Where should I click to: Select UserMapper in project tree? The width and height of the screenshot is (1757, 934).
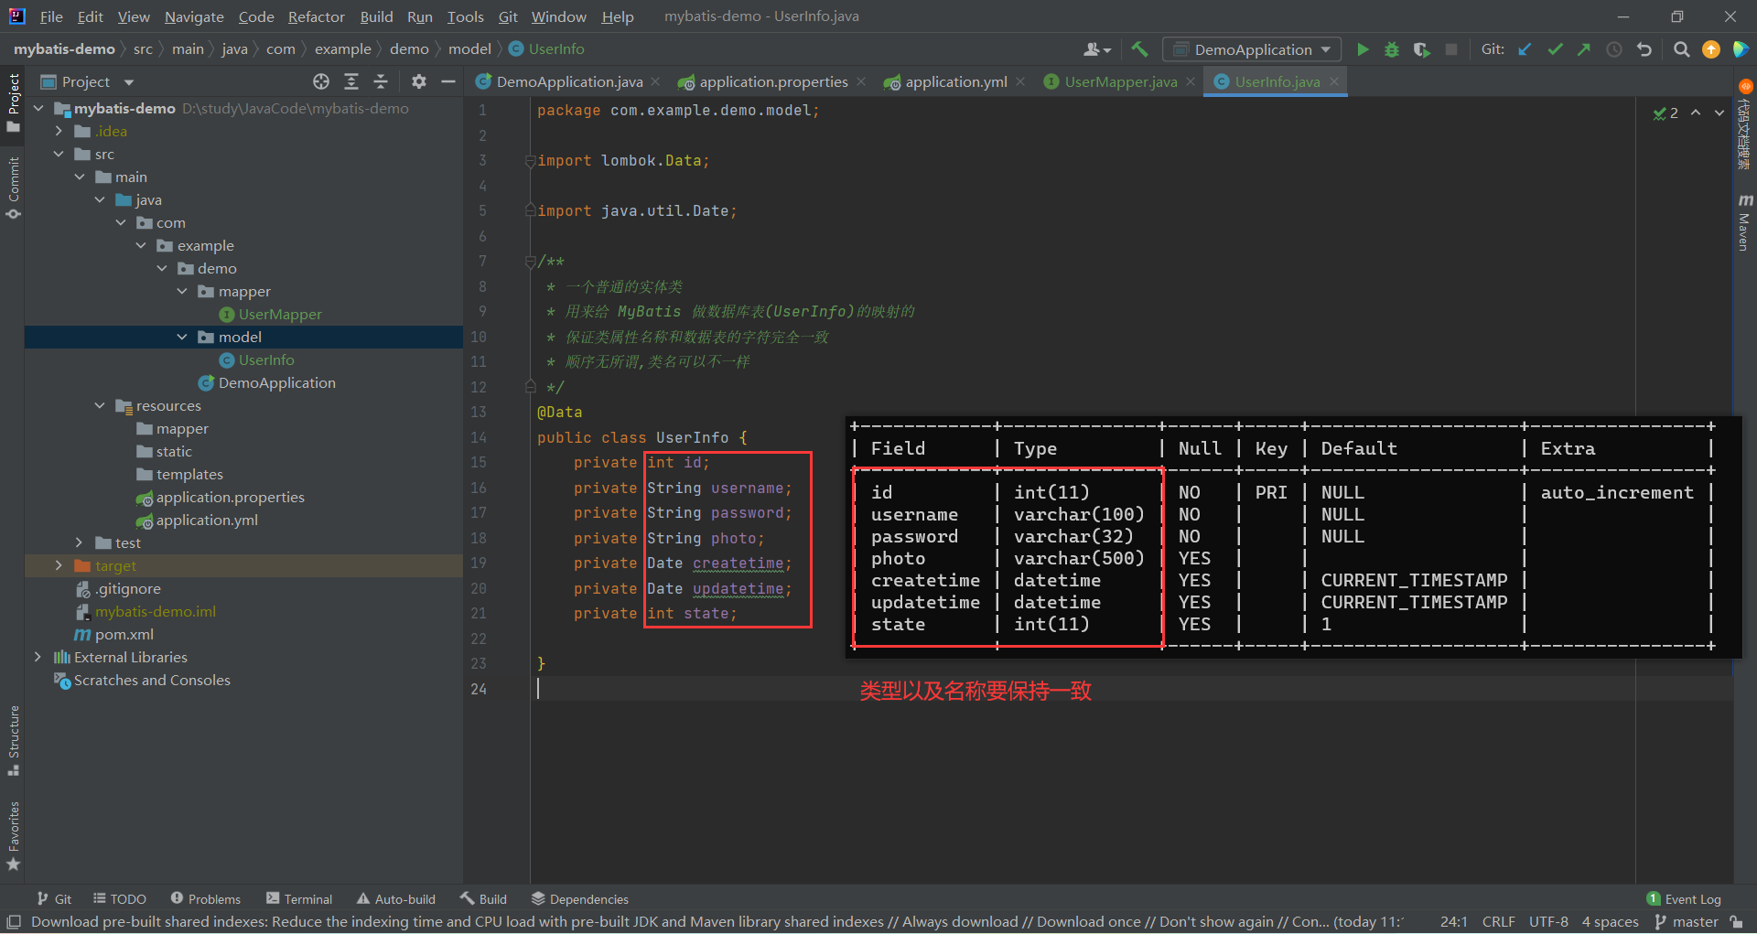tap(280, 315)
